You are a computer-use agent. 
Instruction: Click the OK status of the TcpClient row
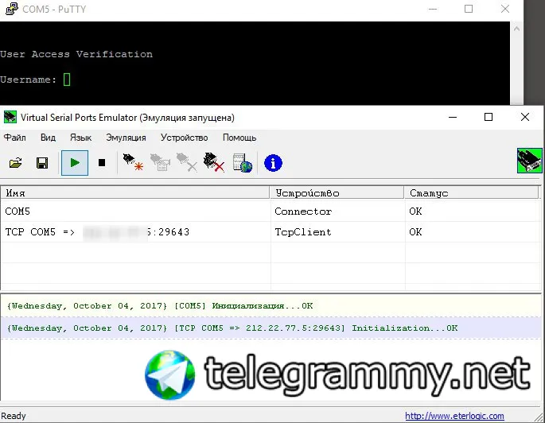click(415, 231)
